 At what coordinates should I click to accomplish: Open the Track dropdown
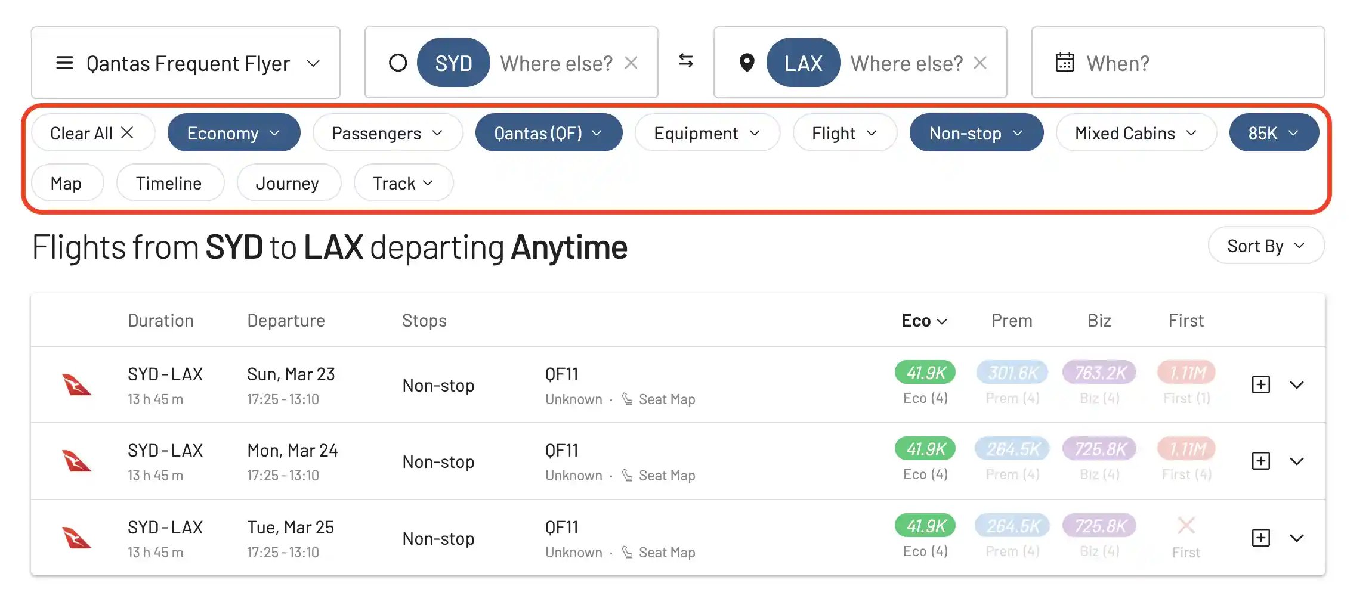click(x=403, y=183)
